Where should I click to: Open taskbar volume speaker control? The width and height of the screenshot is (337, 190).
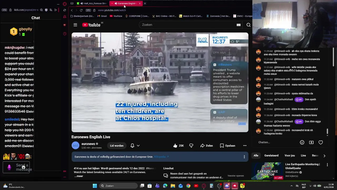pos(315,186)
